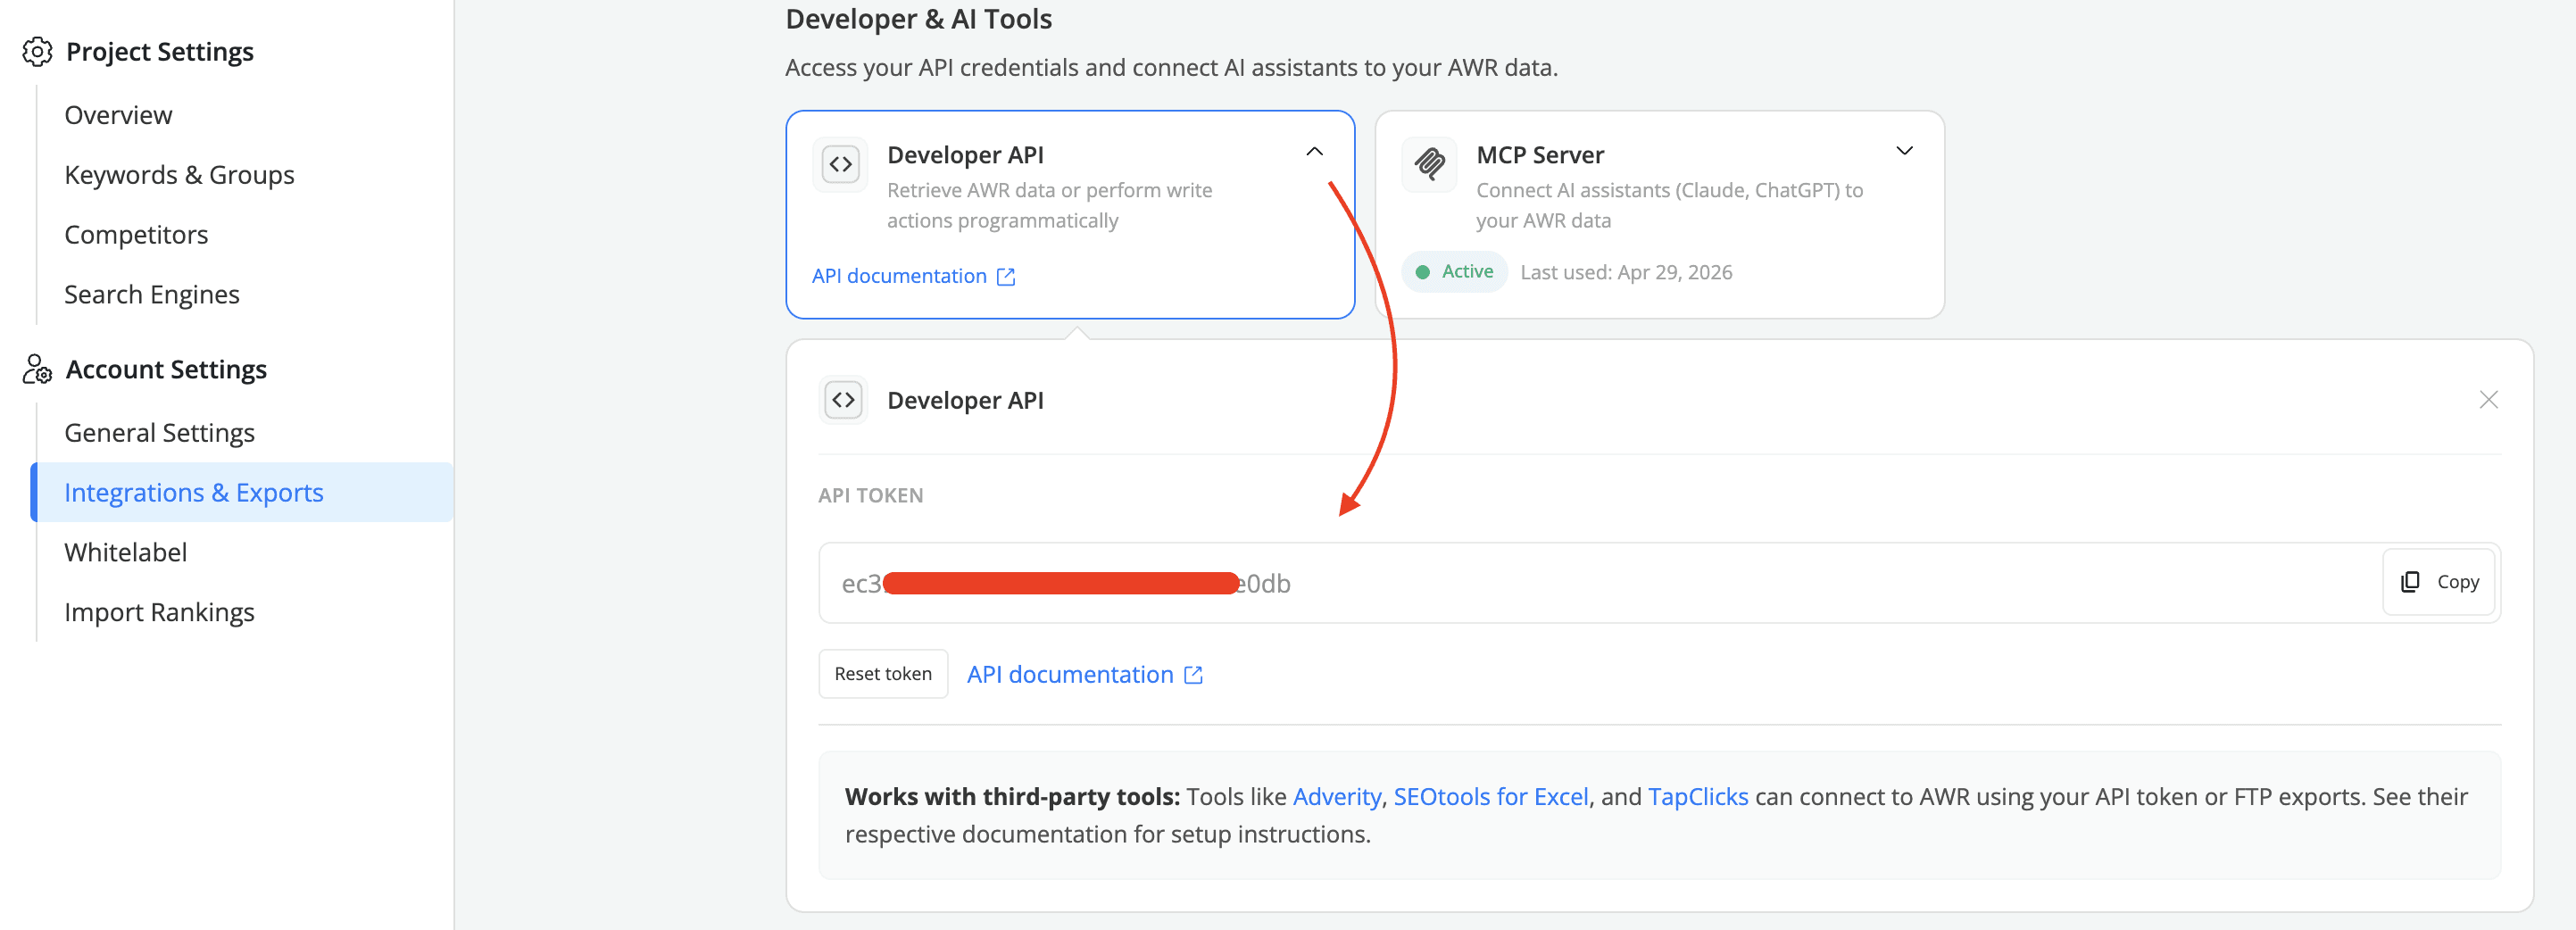Select Integrations & Exports
Screen dimensions: 2576x930
coord(242,492)
